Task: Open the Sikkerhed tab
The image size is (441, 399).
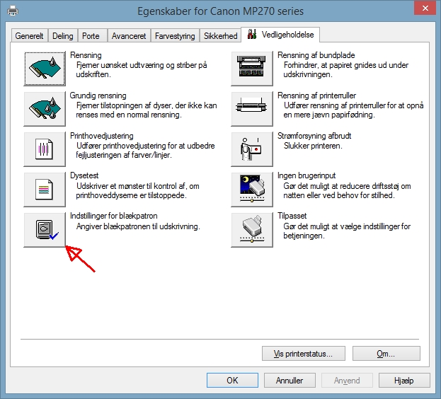Action: (x=220, y=36)
